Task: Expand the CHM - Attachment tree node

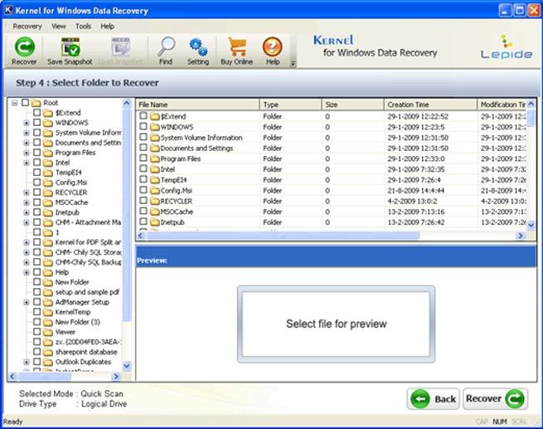Action: [27, 222]
